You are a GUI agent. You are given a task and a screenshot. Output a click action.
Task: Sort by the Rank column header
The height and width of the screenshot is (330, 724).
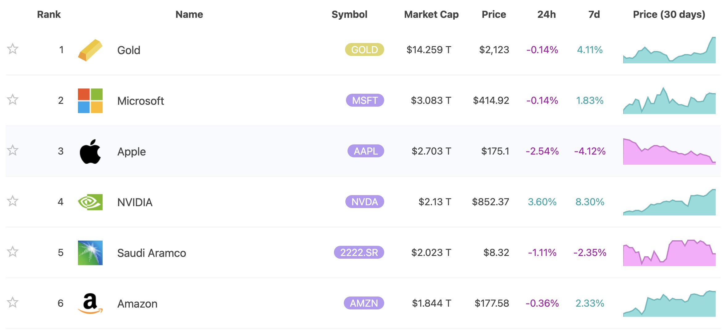point(49,14)
